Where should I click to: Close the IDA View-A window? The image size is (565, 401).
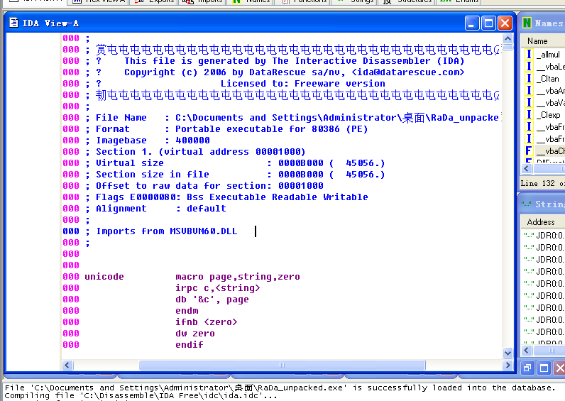click(505, 23)
